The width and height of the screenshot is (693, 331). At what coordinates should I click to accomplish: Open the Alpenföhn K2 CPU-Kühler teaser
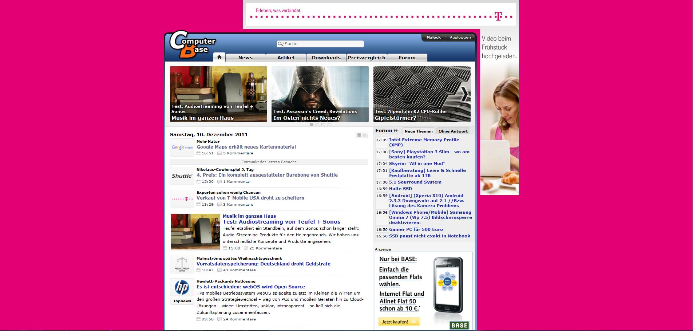(422, 94)
